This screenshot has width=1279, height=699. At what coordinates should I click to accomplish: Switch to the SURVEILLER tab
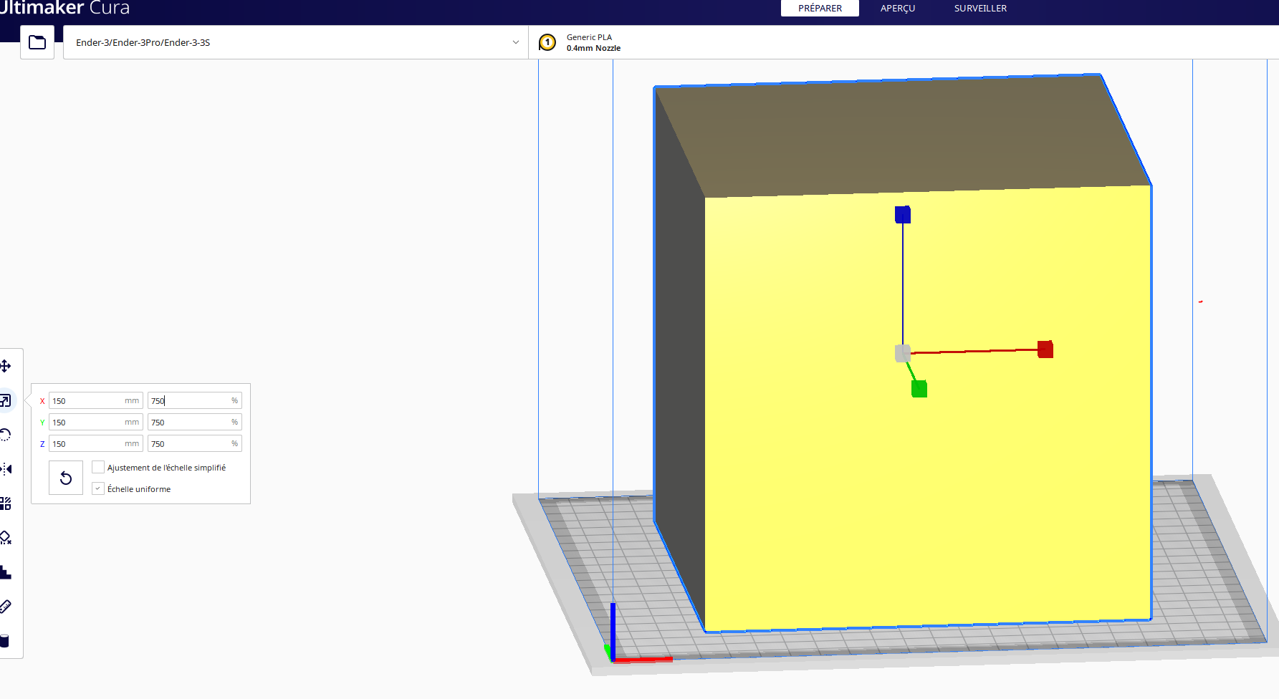pyautogui.click(x=980, y=8)
